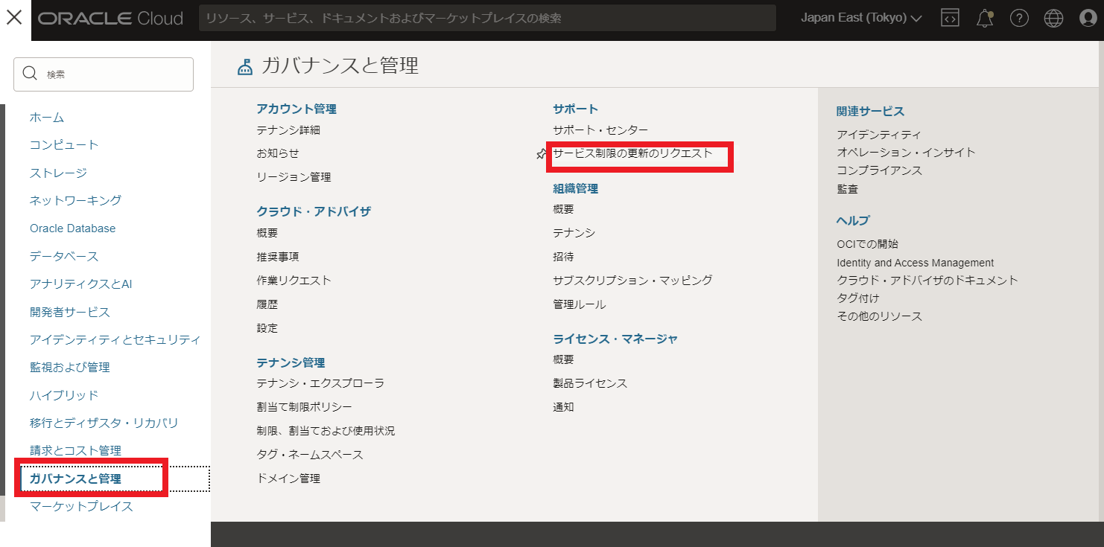Open 請求とコスト管理 menu category
The image size is (1104, 547).
tap(75, 450)
